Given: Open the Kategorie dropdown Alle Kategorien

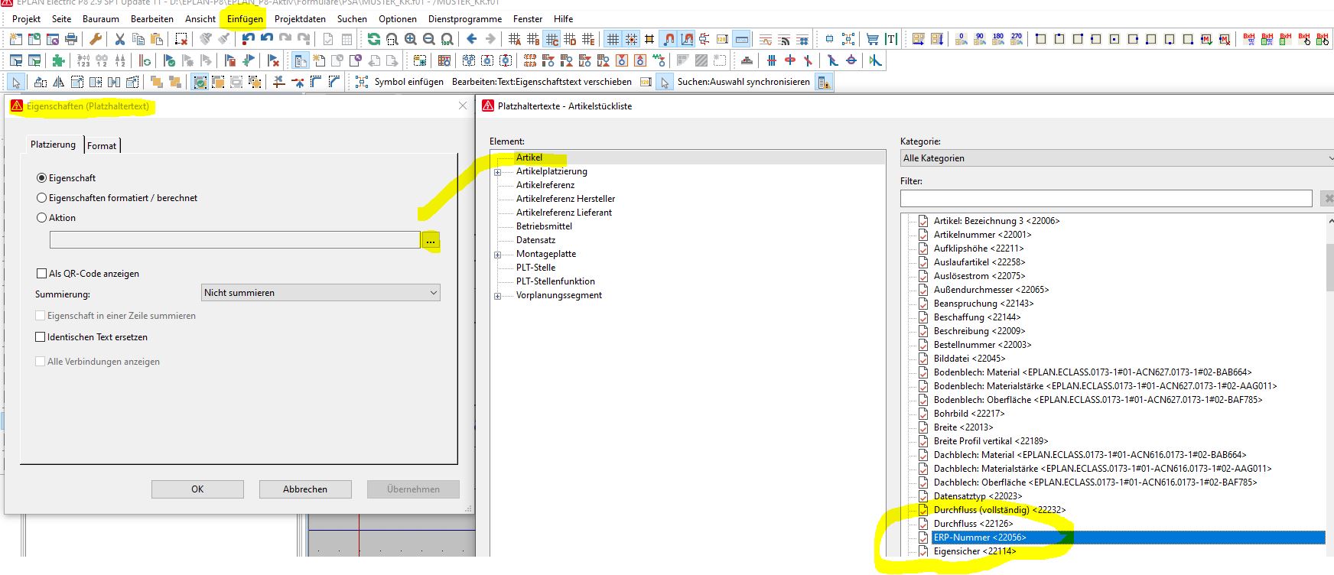Looking at the screenshot, I should [1118, 158].
